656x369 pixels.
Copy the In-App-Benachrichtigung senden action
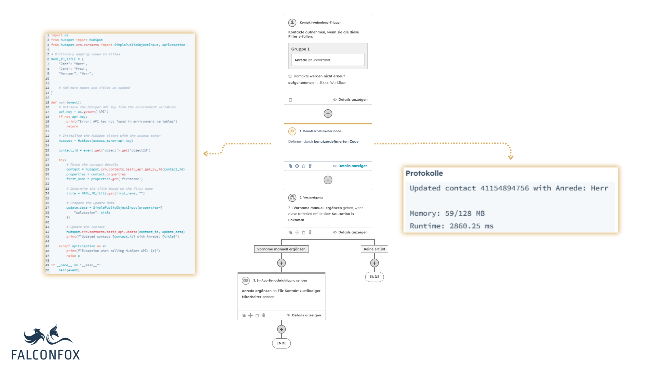tap(244, 315)
